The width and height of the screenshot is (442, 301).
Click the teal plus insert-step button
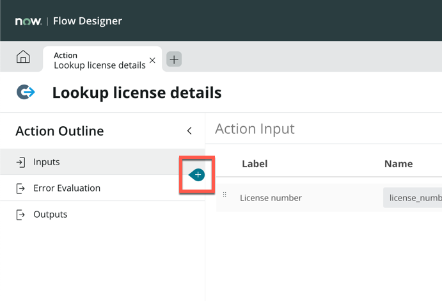pos(198,175)
